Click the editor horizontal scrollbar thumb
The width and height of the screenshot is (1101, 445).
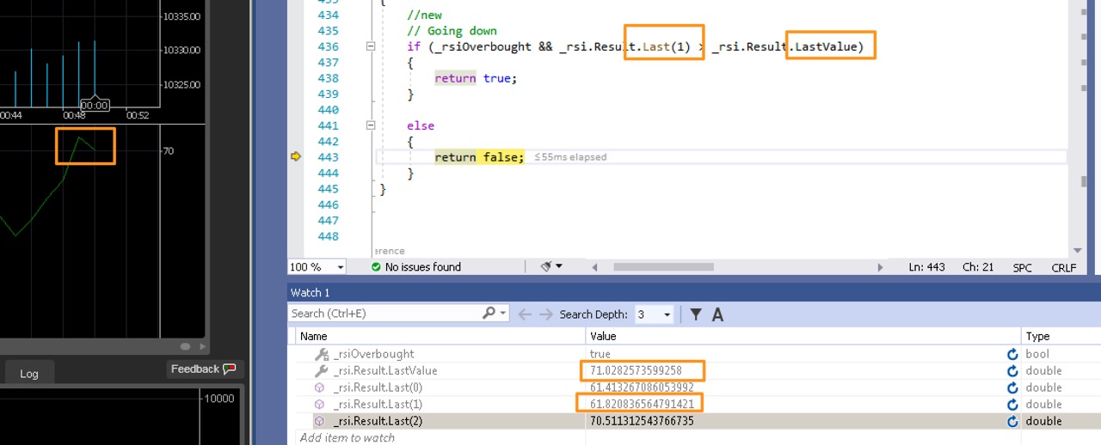(664, 267)
